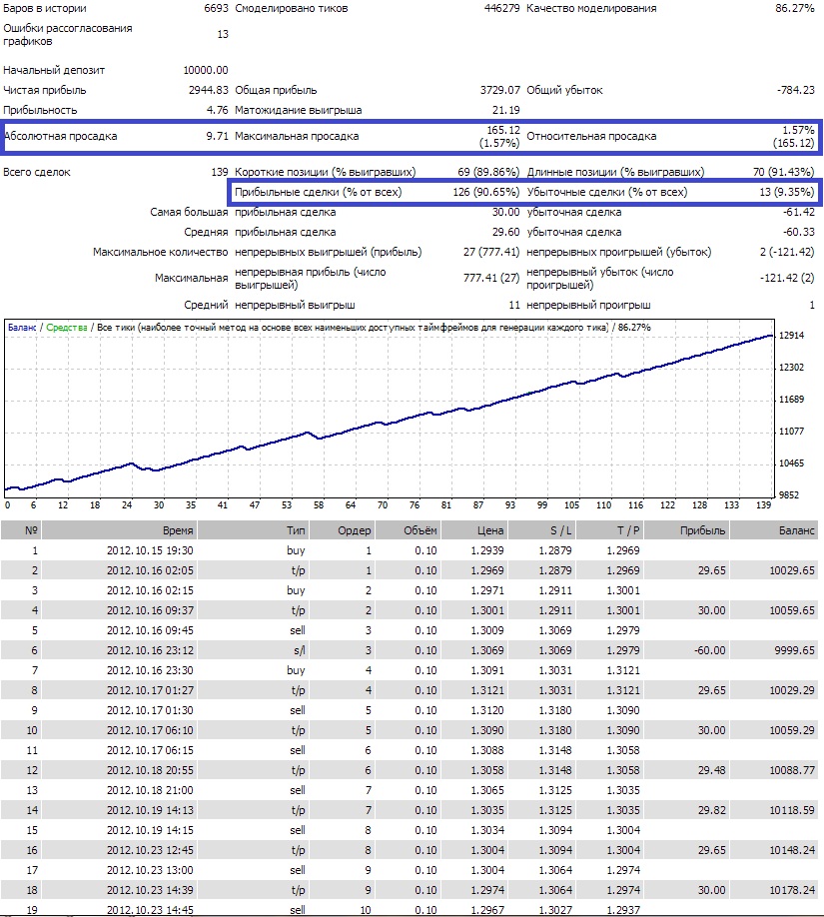Click the Прибыль column header
Screen dimensions: 824x917
(x=704, y=530)
